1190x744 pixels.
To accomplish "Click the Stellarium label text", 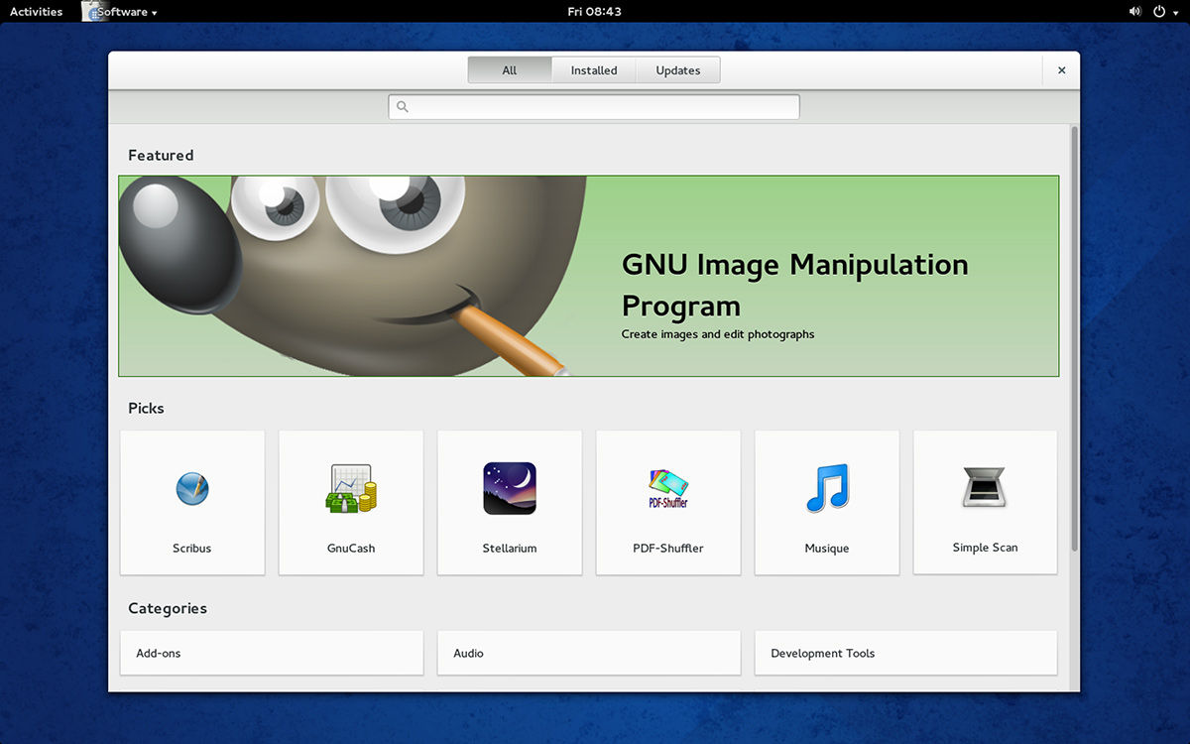I will click(510, 548).
